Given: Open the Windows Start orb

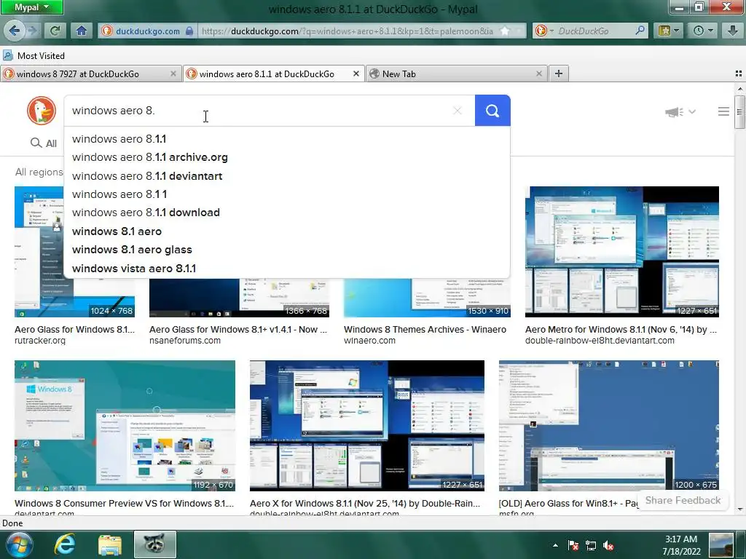Looking at the screenshot, I should 18,544.
